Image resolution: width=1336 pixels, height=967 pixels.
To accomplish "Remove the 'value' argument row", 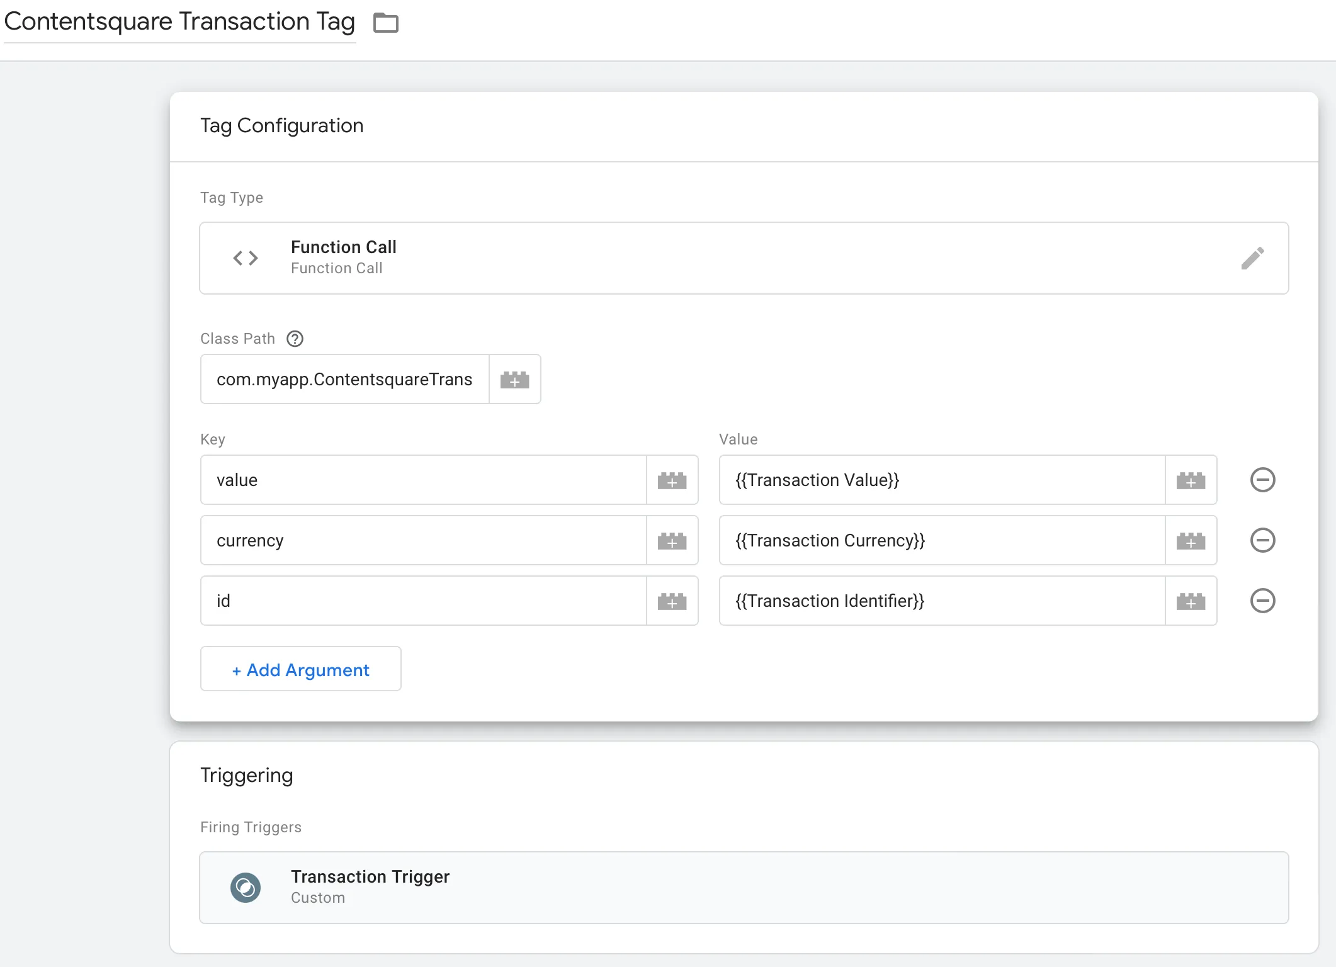I will pos(1262,480).
